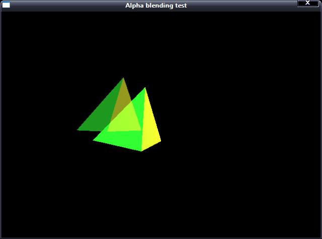Image resolution: width=322 pixels, height=239 pixels.
Task: Click the window menu icon in title bar
Action: click(x=6, y=5)
